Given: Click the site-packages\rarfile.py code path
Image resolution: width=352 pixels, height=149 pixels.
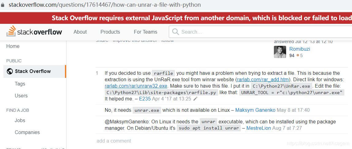Looking at the screenshot, I should pyautogui.click(x=161, y=93).
